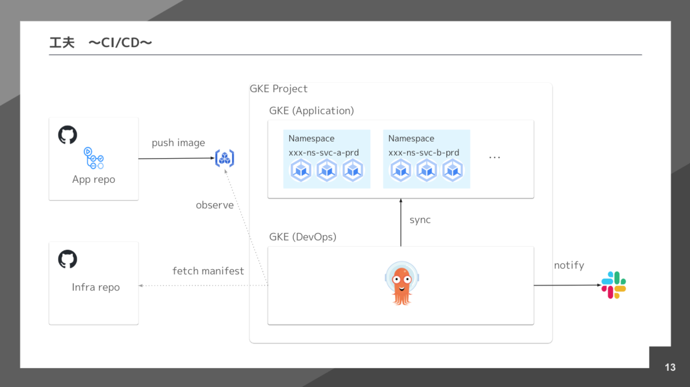690x387 pixels.
Task: Click the "xxx-ns-svc-b-prd" namespace name
Action: [424, 152]
